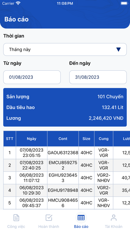Switch to Báo cáo tab label
The image size is (130, 231).
(81, 226)
